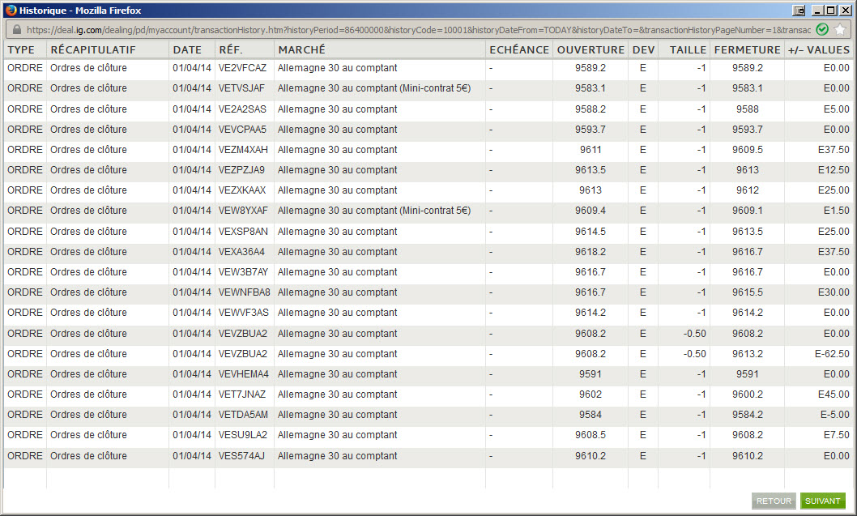Select reference VE2A2SAS
The image size is (857, 516).
pos(243,109)
